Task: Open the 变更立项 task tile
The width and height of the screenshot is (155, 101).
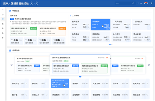Action: (x=100, y=83)
